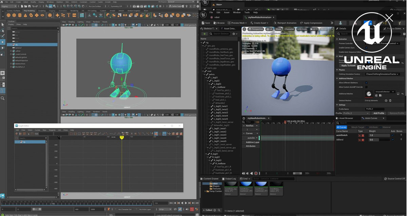The height and width of the screenshot is (216, 407).
Task: Open the Preview Mesh dropdown
Action: (x=237, y=23)
